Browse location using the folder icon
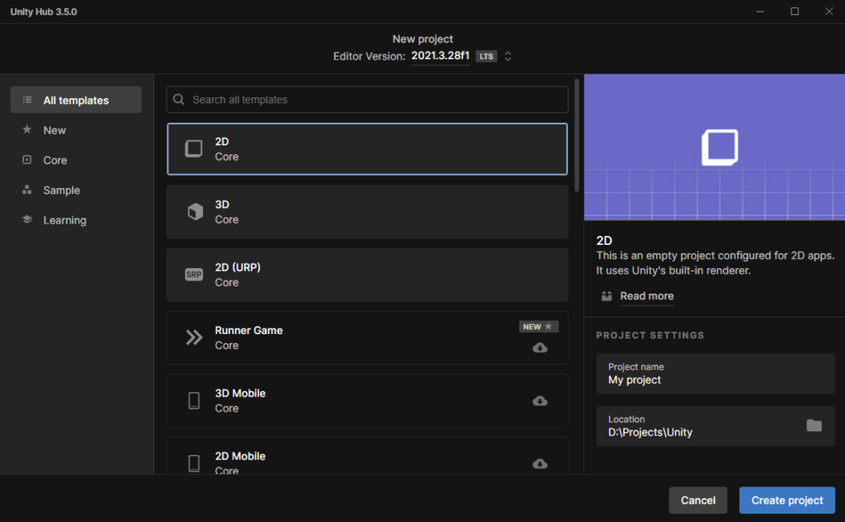 pos(814,426)
